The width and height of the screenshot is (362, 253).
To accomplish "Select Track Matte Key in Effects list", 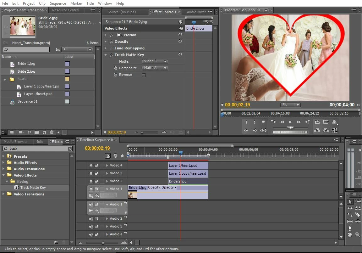I will tap(33, 188).
